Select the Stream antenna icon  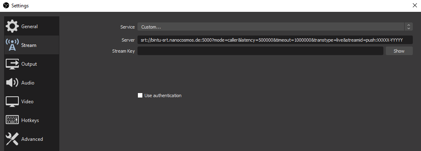(12, 45)
